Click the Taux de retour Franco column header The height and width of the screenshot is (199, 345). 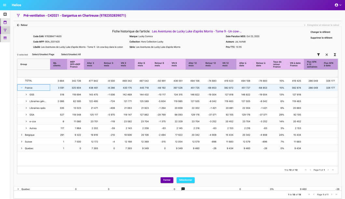coord(277,64)
